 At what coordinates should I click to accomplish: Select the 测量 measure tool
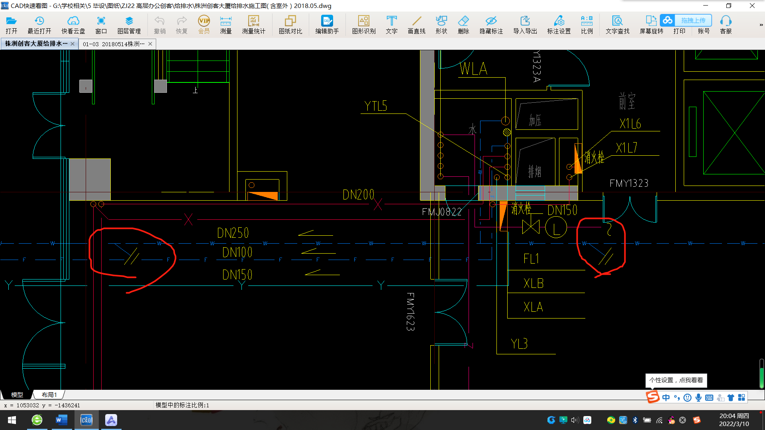pos(226,25)
